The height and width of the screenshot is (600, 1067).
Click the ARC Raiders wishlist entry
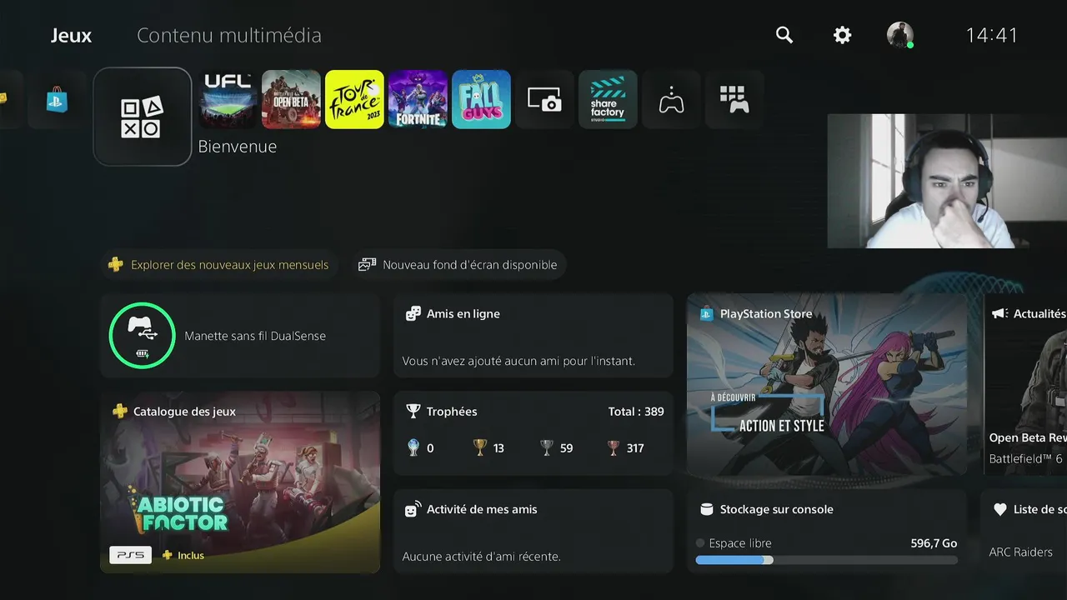[1020, 552]
